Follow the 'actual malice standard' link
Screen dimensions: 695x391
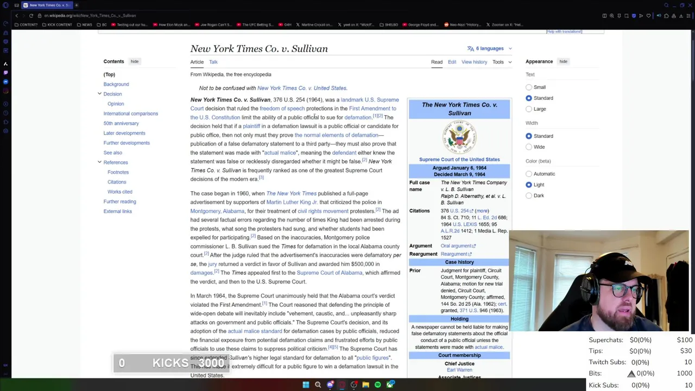coord(255,331)
